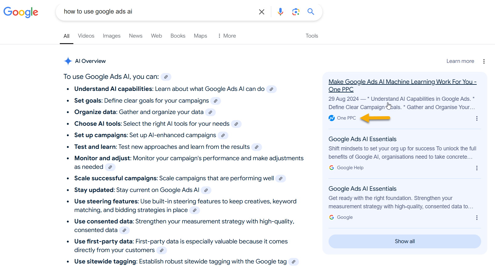The height and width of the screenshot is (269, 495).
Task: Expand the More search filters menu
Action: pyautogui.click(x=227, y=36)
